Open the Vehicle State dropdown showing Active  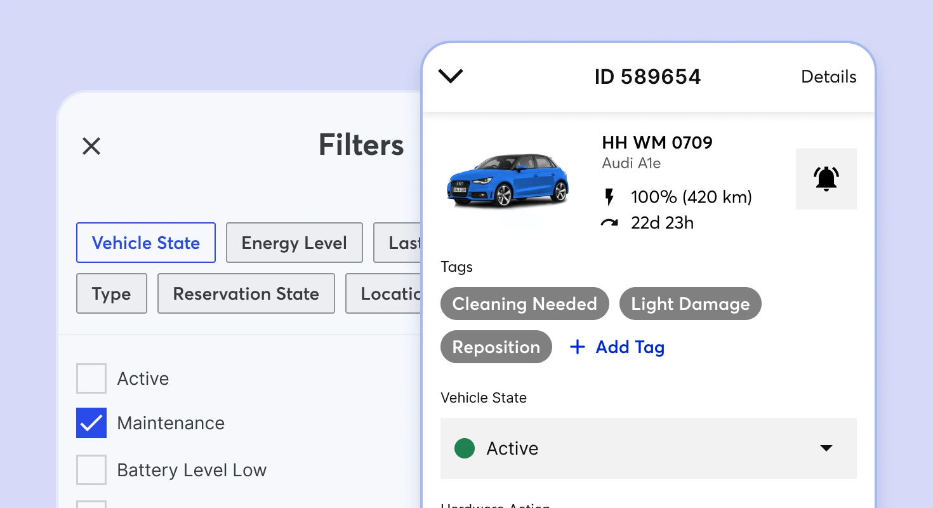tap(649, 448)
